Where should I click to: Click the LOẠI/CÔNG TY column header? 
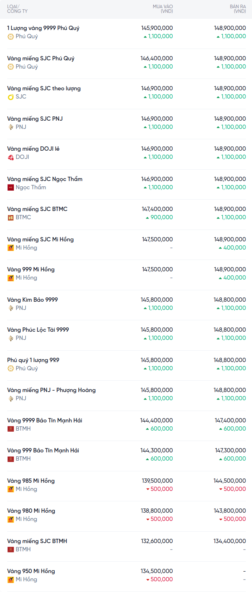click(17, 9)
